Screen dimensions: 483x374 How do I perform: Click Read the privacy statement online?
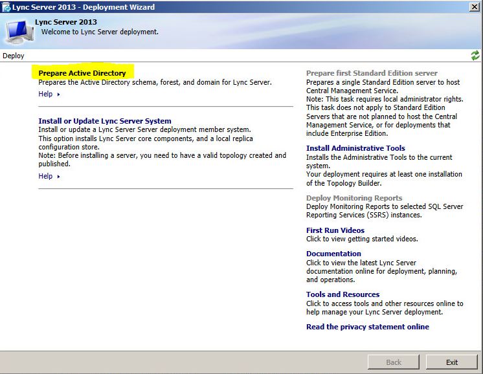tap(368, 327)
